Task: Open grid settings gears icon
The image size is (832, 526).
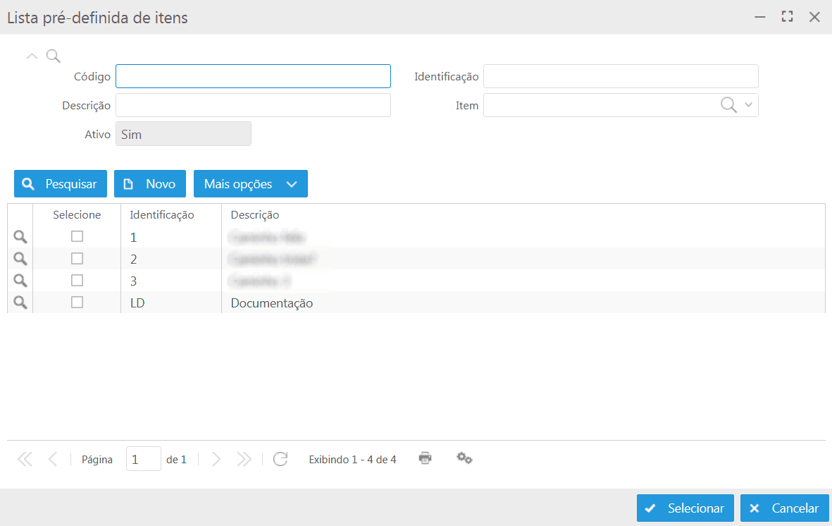Action: (x=464, y=458)
